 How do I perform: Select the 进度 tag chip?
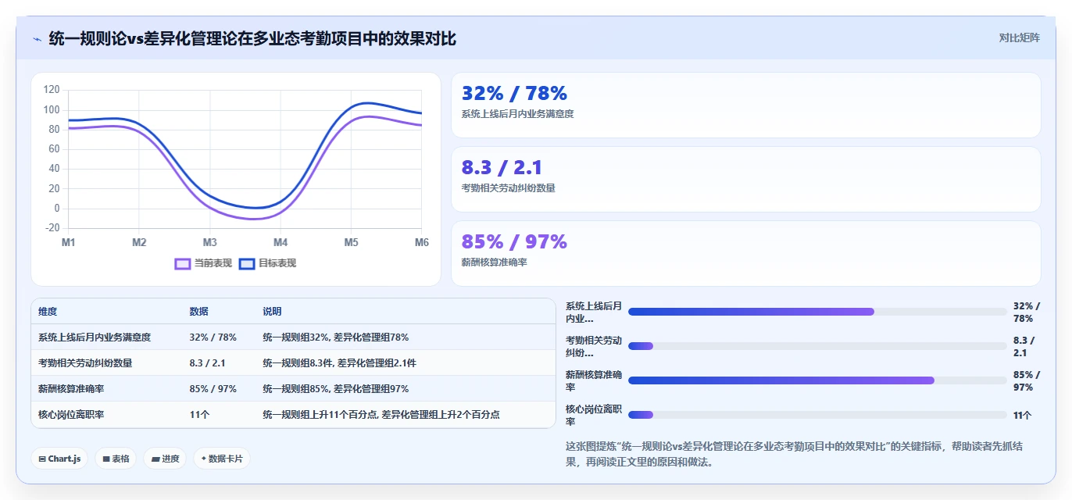pyautogui.click(x=165, y=459)
